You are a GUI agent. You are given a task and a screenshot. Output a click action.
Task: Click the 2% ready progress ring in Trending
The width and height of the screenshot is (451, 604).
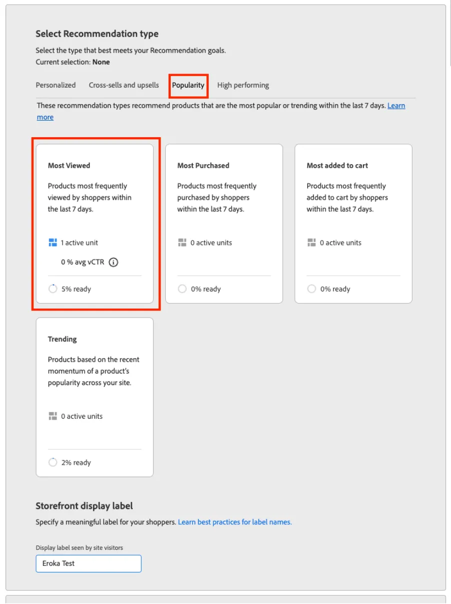coord(53,463)
